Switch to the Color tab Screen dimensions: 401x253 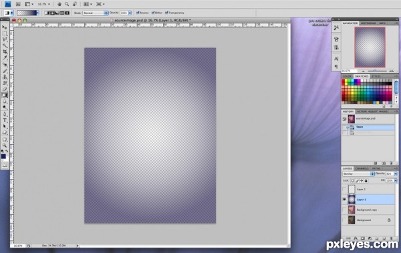click(347, 76)
